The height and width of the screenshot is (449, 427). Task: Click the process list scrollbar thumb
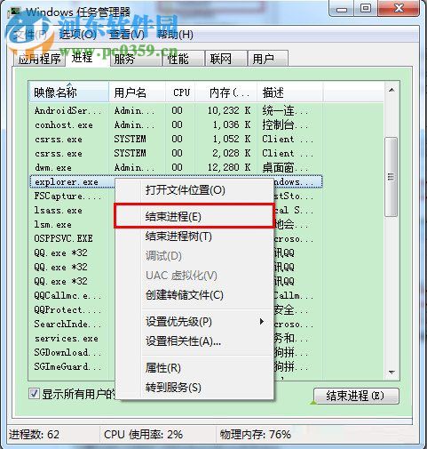pyautogui.click(x=391, y=177)
